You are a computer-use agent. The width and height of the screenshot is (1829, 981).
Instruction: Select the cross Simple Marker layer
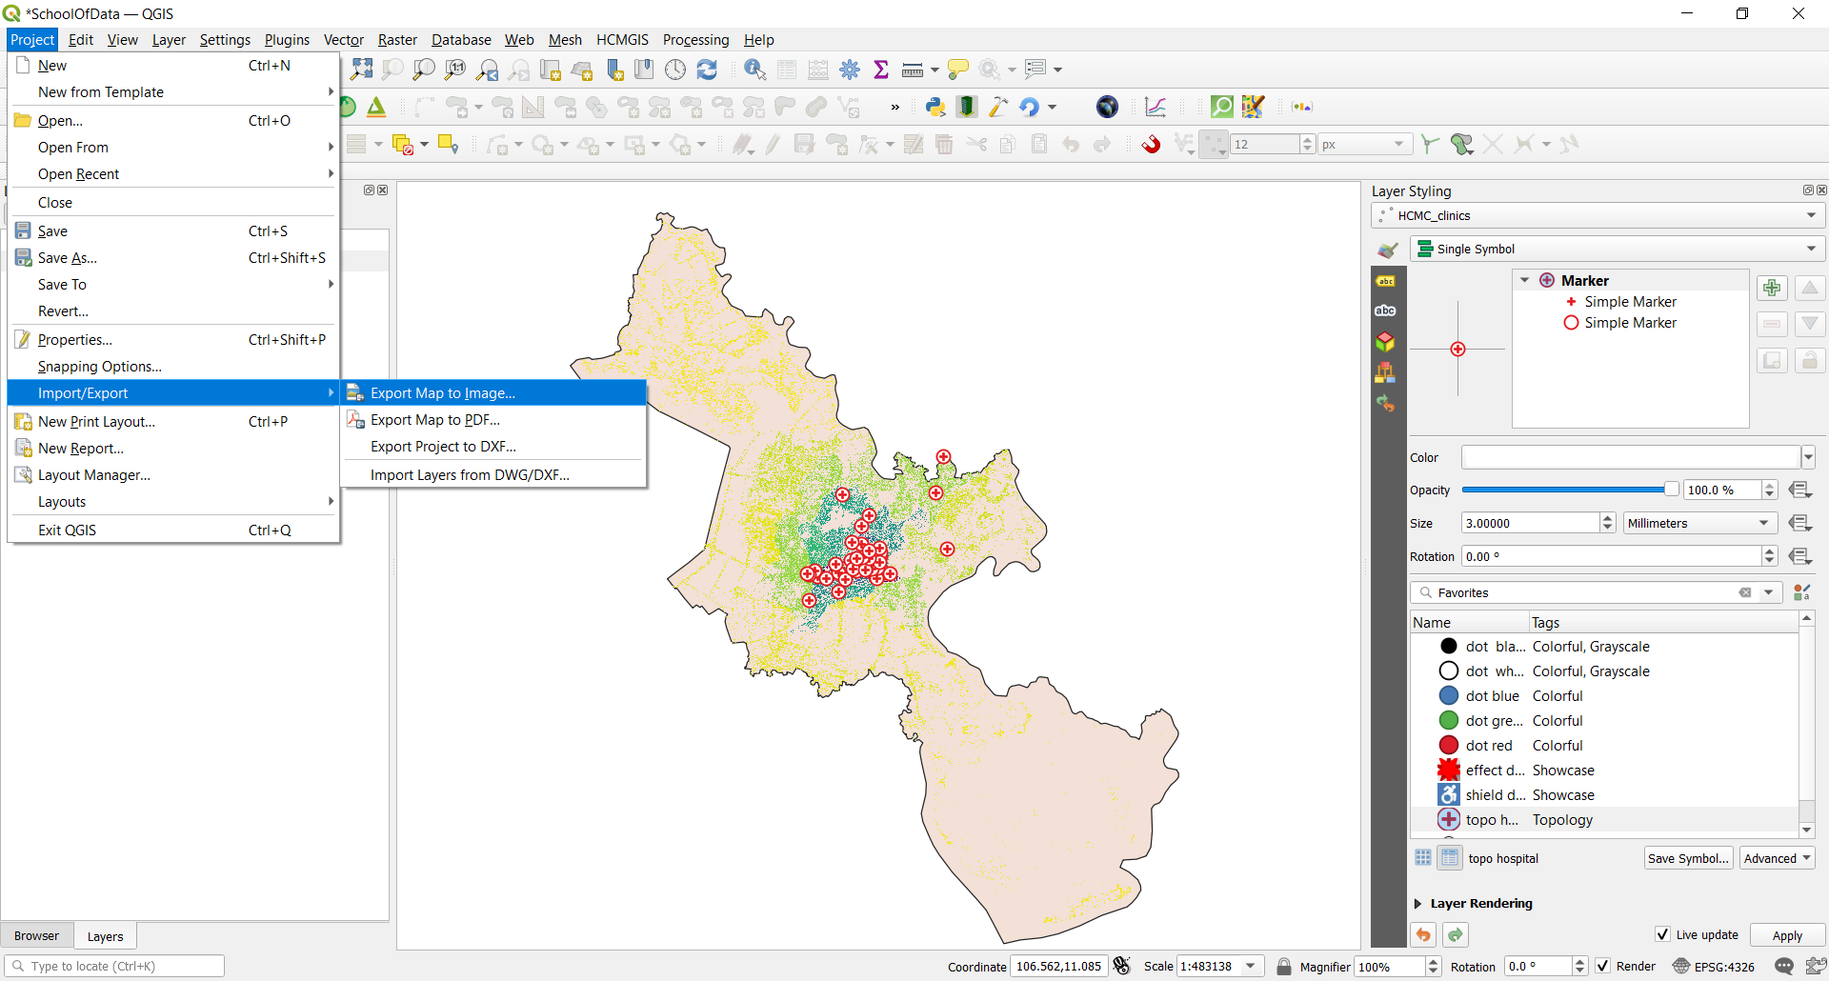tap(1629, 301)
